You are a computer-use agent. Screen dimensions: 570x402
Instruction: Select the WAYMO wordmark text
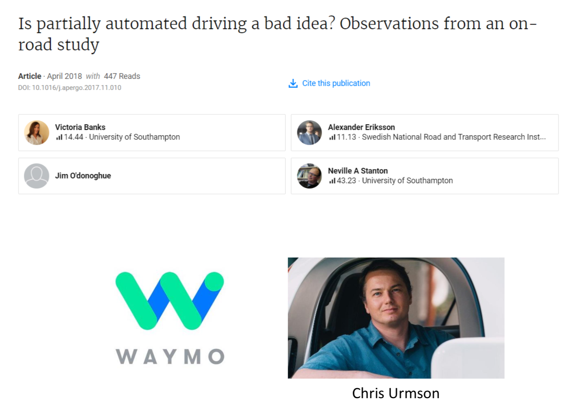(x=170, y=356)
